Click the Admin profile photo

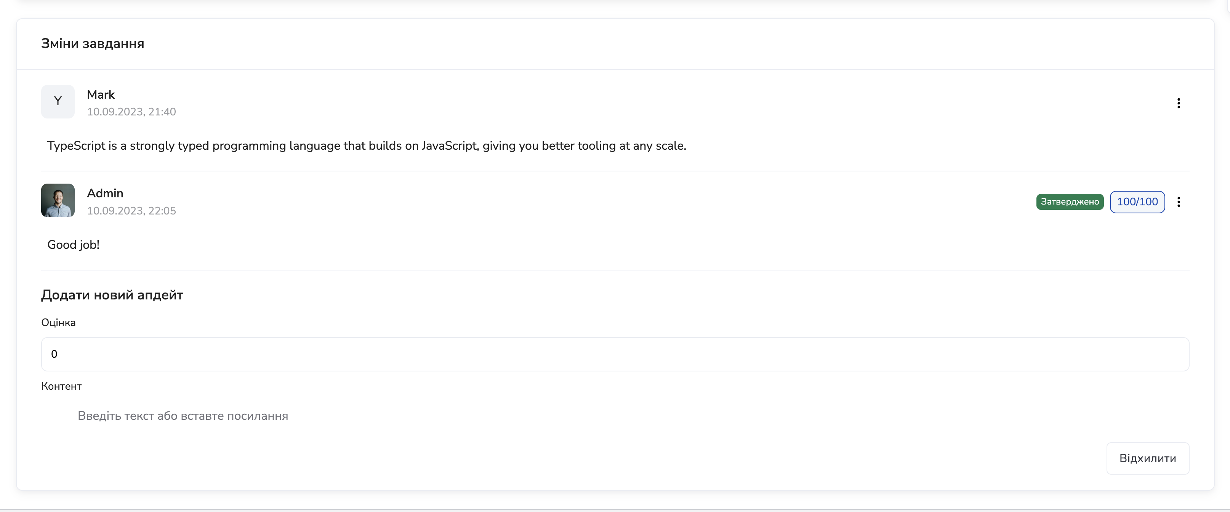pyautogui.click(x=58, y=200)
